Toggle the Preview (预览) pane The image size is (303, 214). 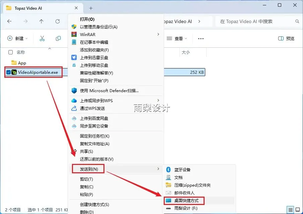pos(286,38)
